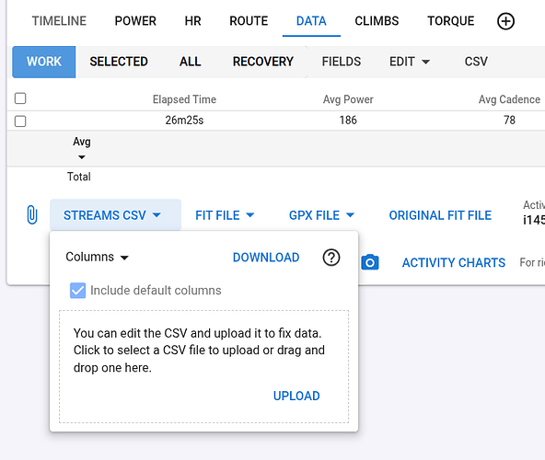Toggle Include default columns checkbox
This screenshot has width=545, height=460.
pyautogui.click(x=77, y=291)
